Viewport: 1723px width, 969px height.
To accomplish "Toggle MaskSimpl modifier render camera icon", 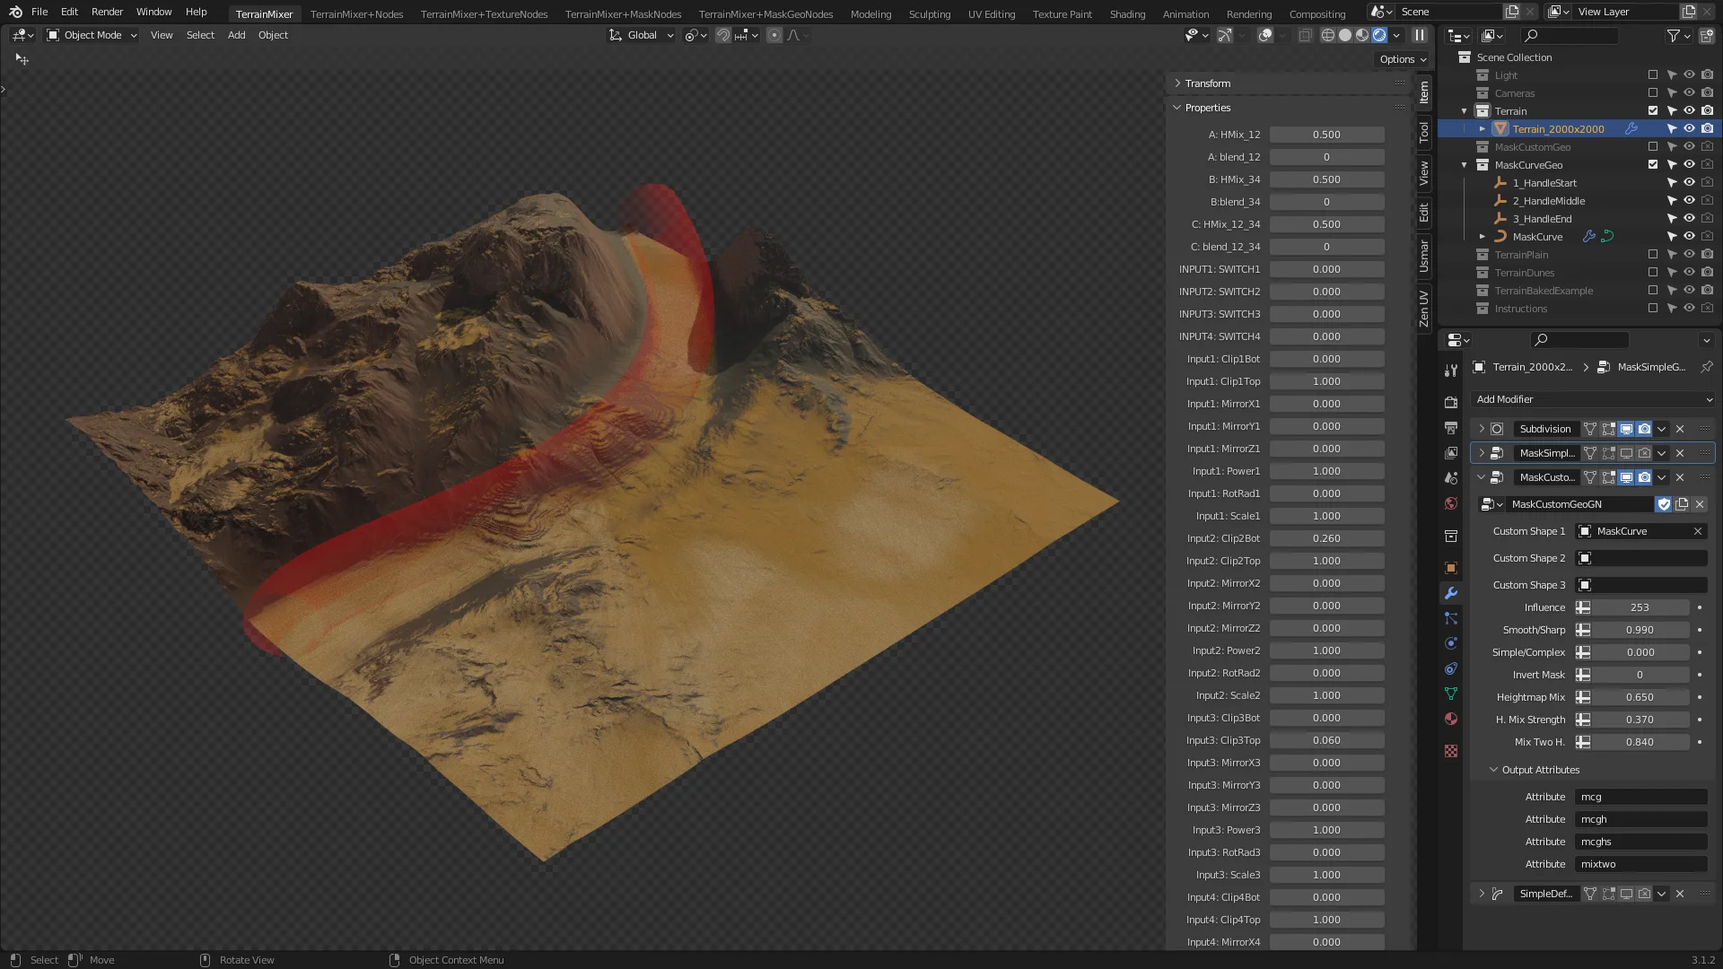I will 1644,453.
